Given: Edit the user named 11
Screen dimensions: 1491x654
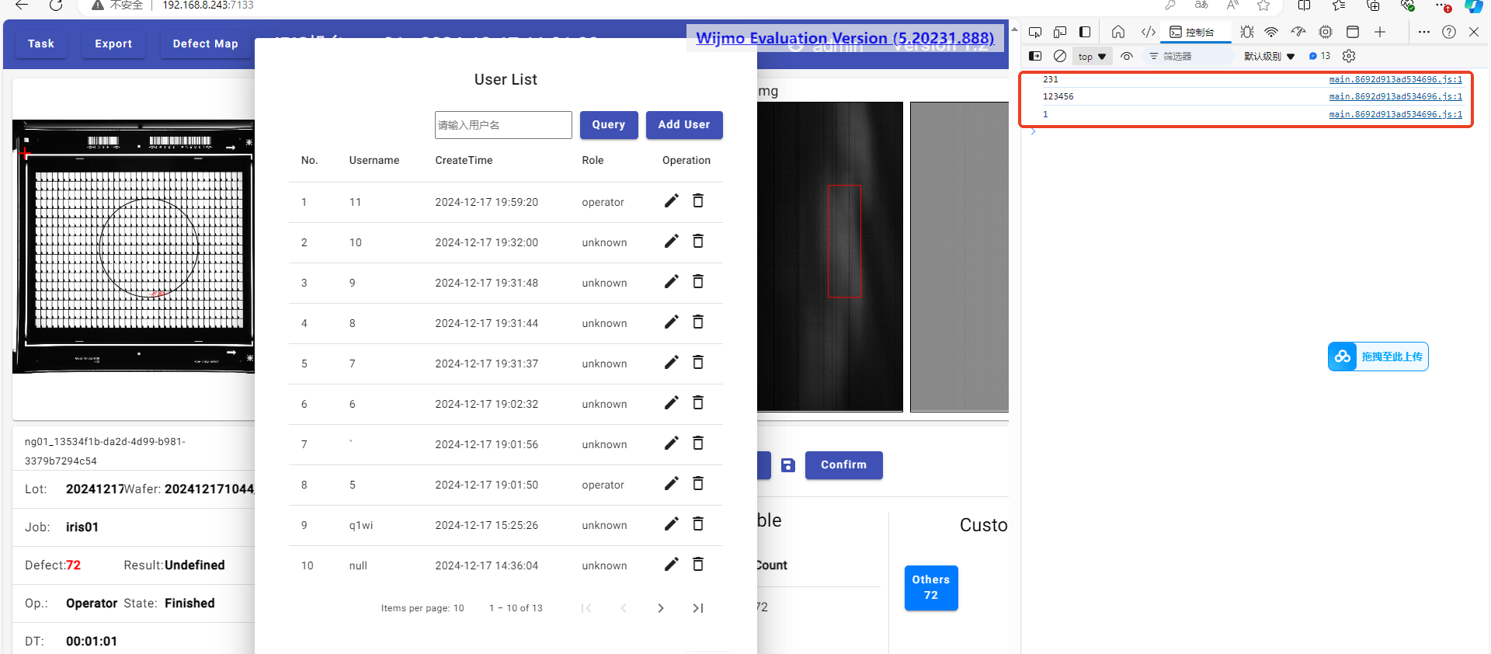Looking at the screenshot, I should coord(672,201).
